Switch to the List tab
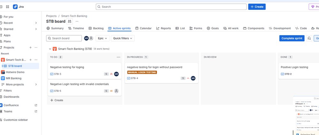319x135 pixels. (x=180, y=28)
